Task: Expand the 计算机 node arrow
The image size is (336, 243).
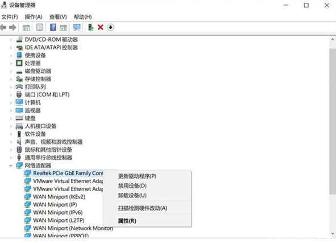Action: pos(11,103)
